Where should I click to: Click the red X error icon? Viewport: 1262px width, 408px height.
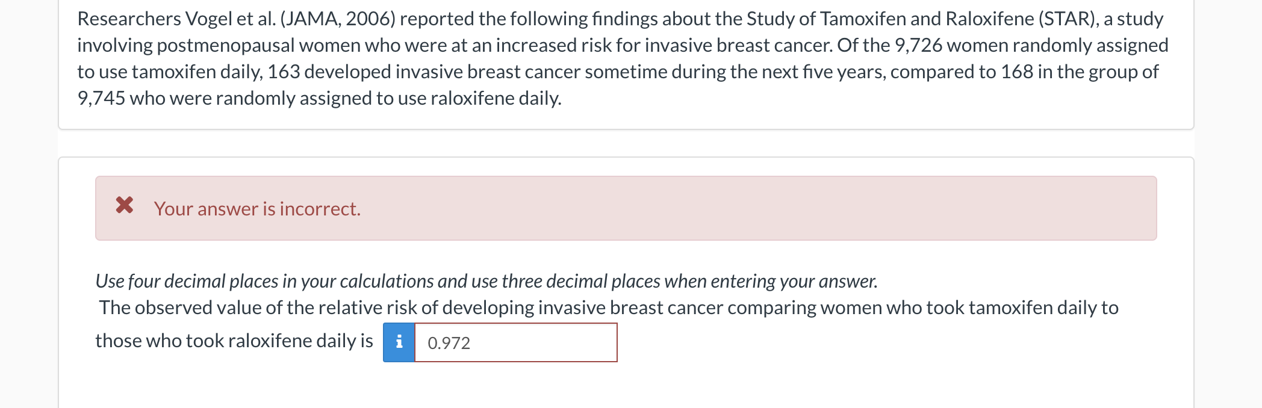point(125,206)
